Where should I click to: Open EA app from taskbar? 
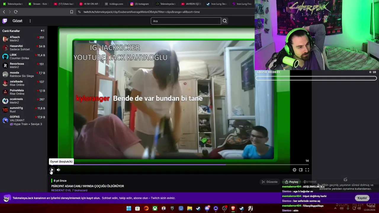click(x=146, y=209)
